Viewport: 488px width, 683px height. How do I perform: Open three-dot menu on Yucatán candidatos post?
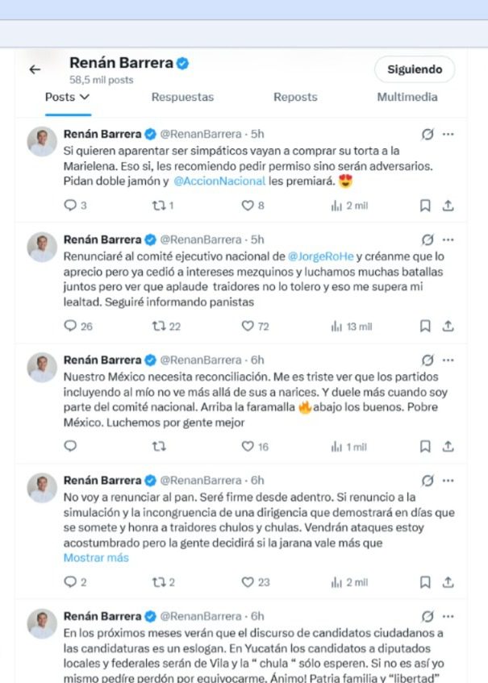pyautogui.click(x=448, y=616)
